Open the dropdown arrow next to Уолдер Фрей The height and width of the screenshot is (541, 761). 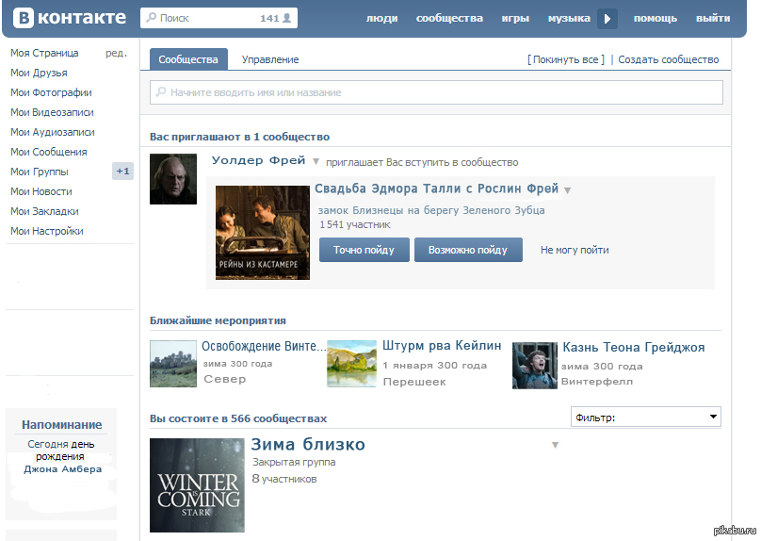316,161
